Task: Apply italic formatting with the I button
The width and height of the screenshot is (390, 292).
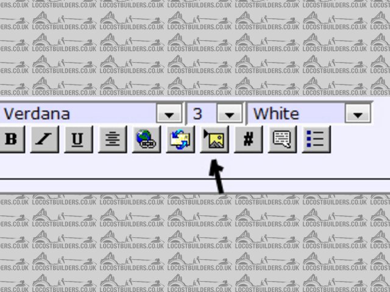Action: click(x=44, y=139)
